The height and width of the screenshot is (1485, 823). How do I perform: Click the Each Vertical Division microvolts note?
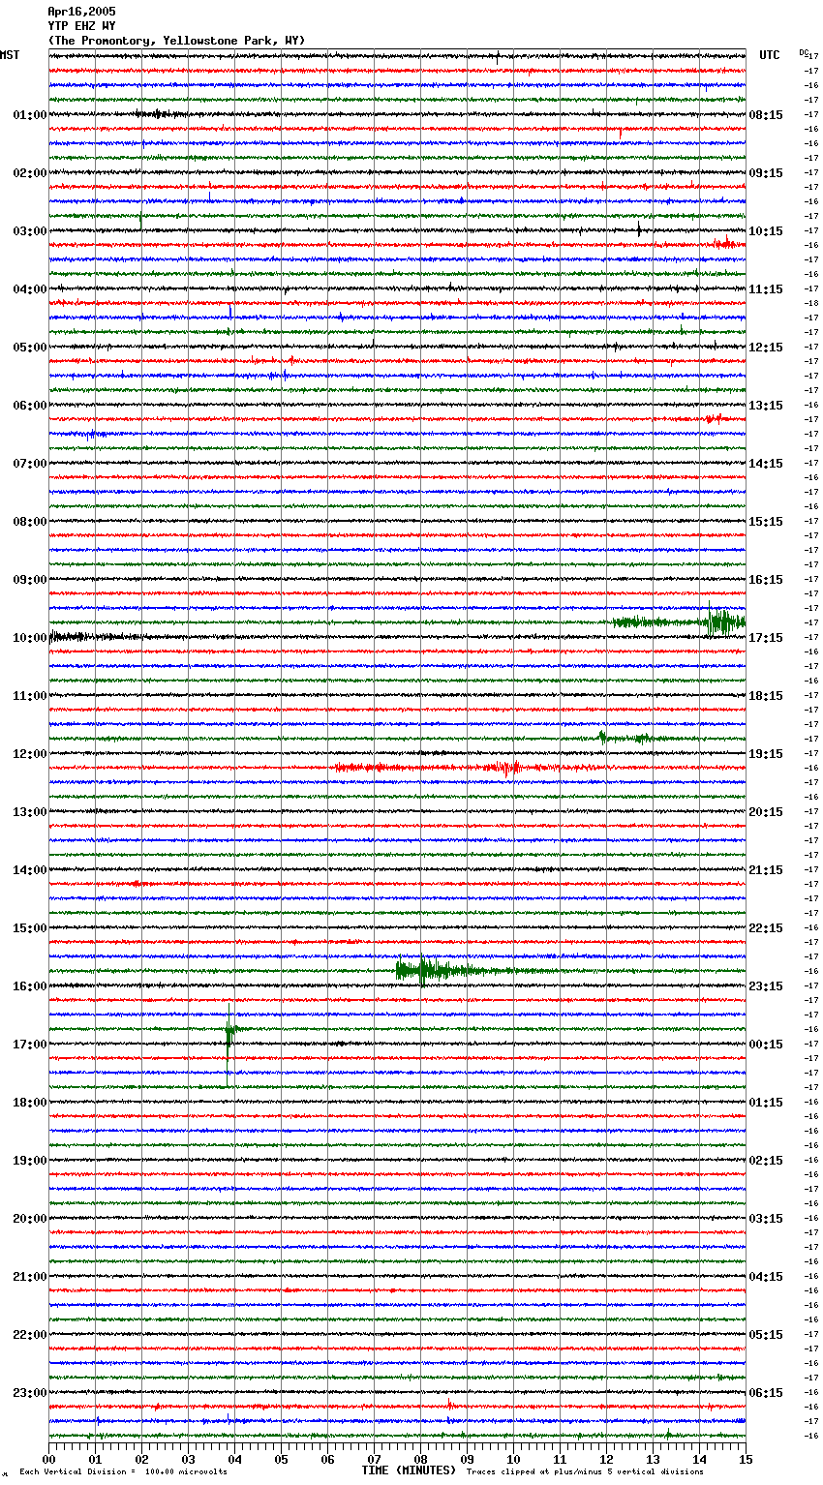click(x=123, y=1471)
